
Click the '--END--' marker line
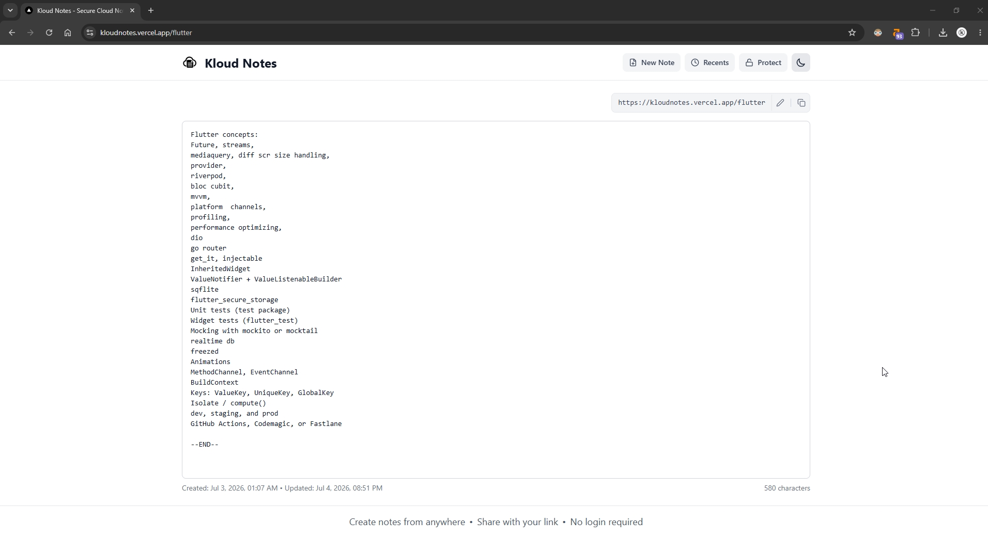[x=205, y=445]
